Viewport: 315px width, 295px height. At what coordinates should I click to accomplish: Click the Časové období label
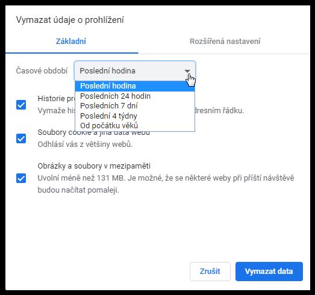click(42, 71)
